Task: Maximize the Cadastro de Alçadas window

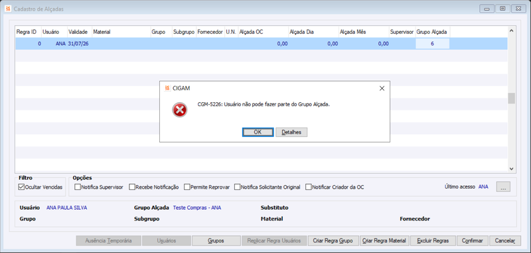Action: pos(503,9)
